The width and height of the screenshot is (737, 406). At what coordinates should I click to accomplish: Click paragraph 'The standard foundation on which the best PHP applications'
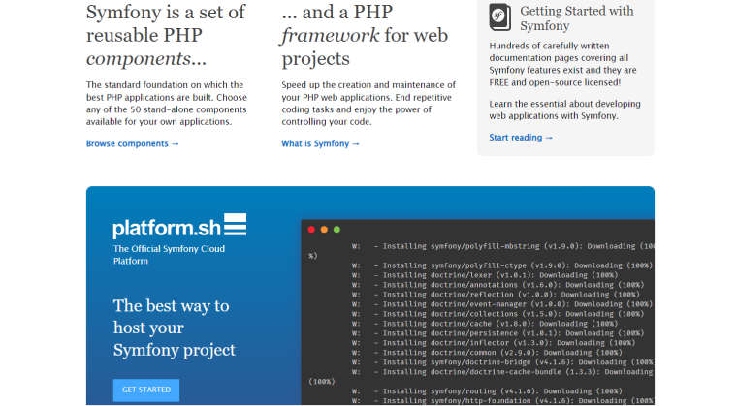point(167,104)
